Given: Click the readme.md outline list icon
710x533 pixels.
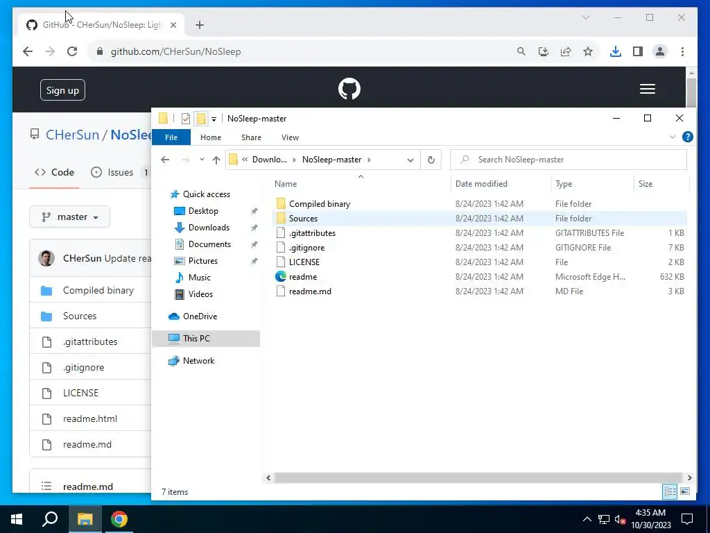Looking at the screenshot, I should (x=46, y=487).
